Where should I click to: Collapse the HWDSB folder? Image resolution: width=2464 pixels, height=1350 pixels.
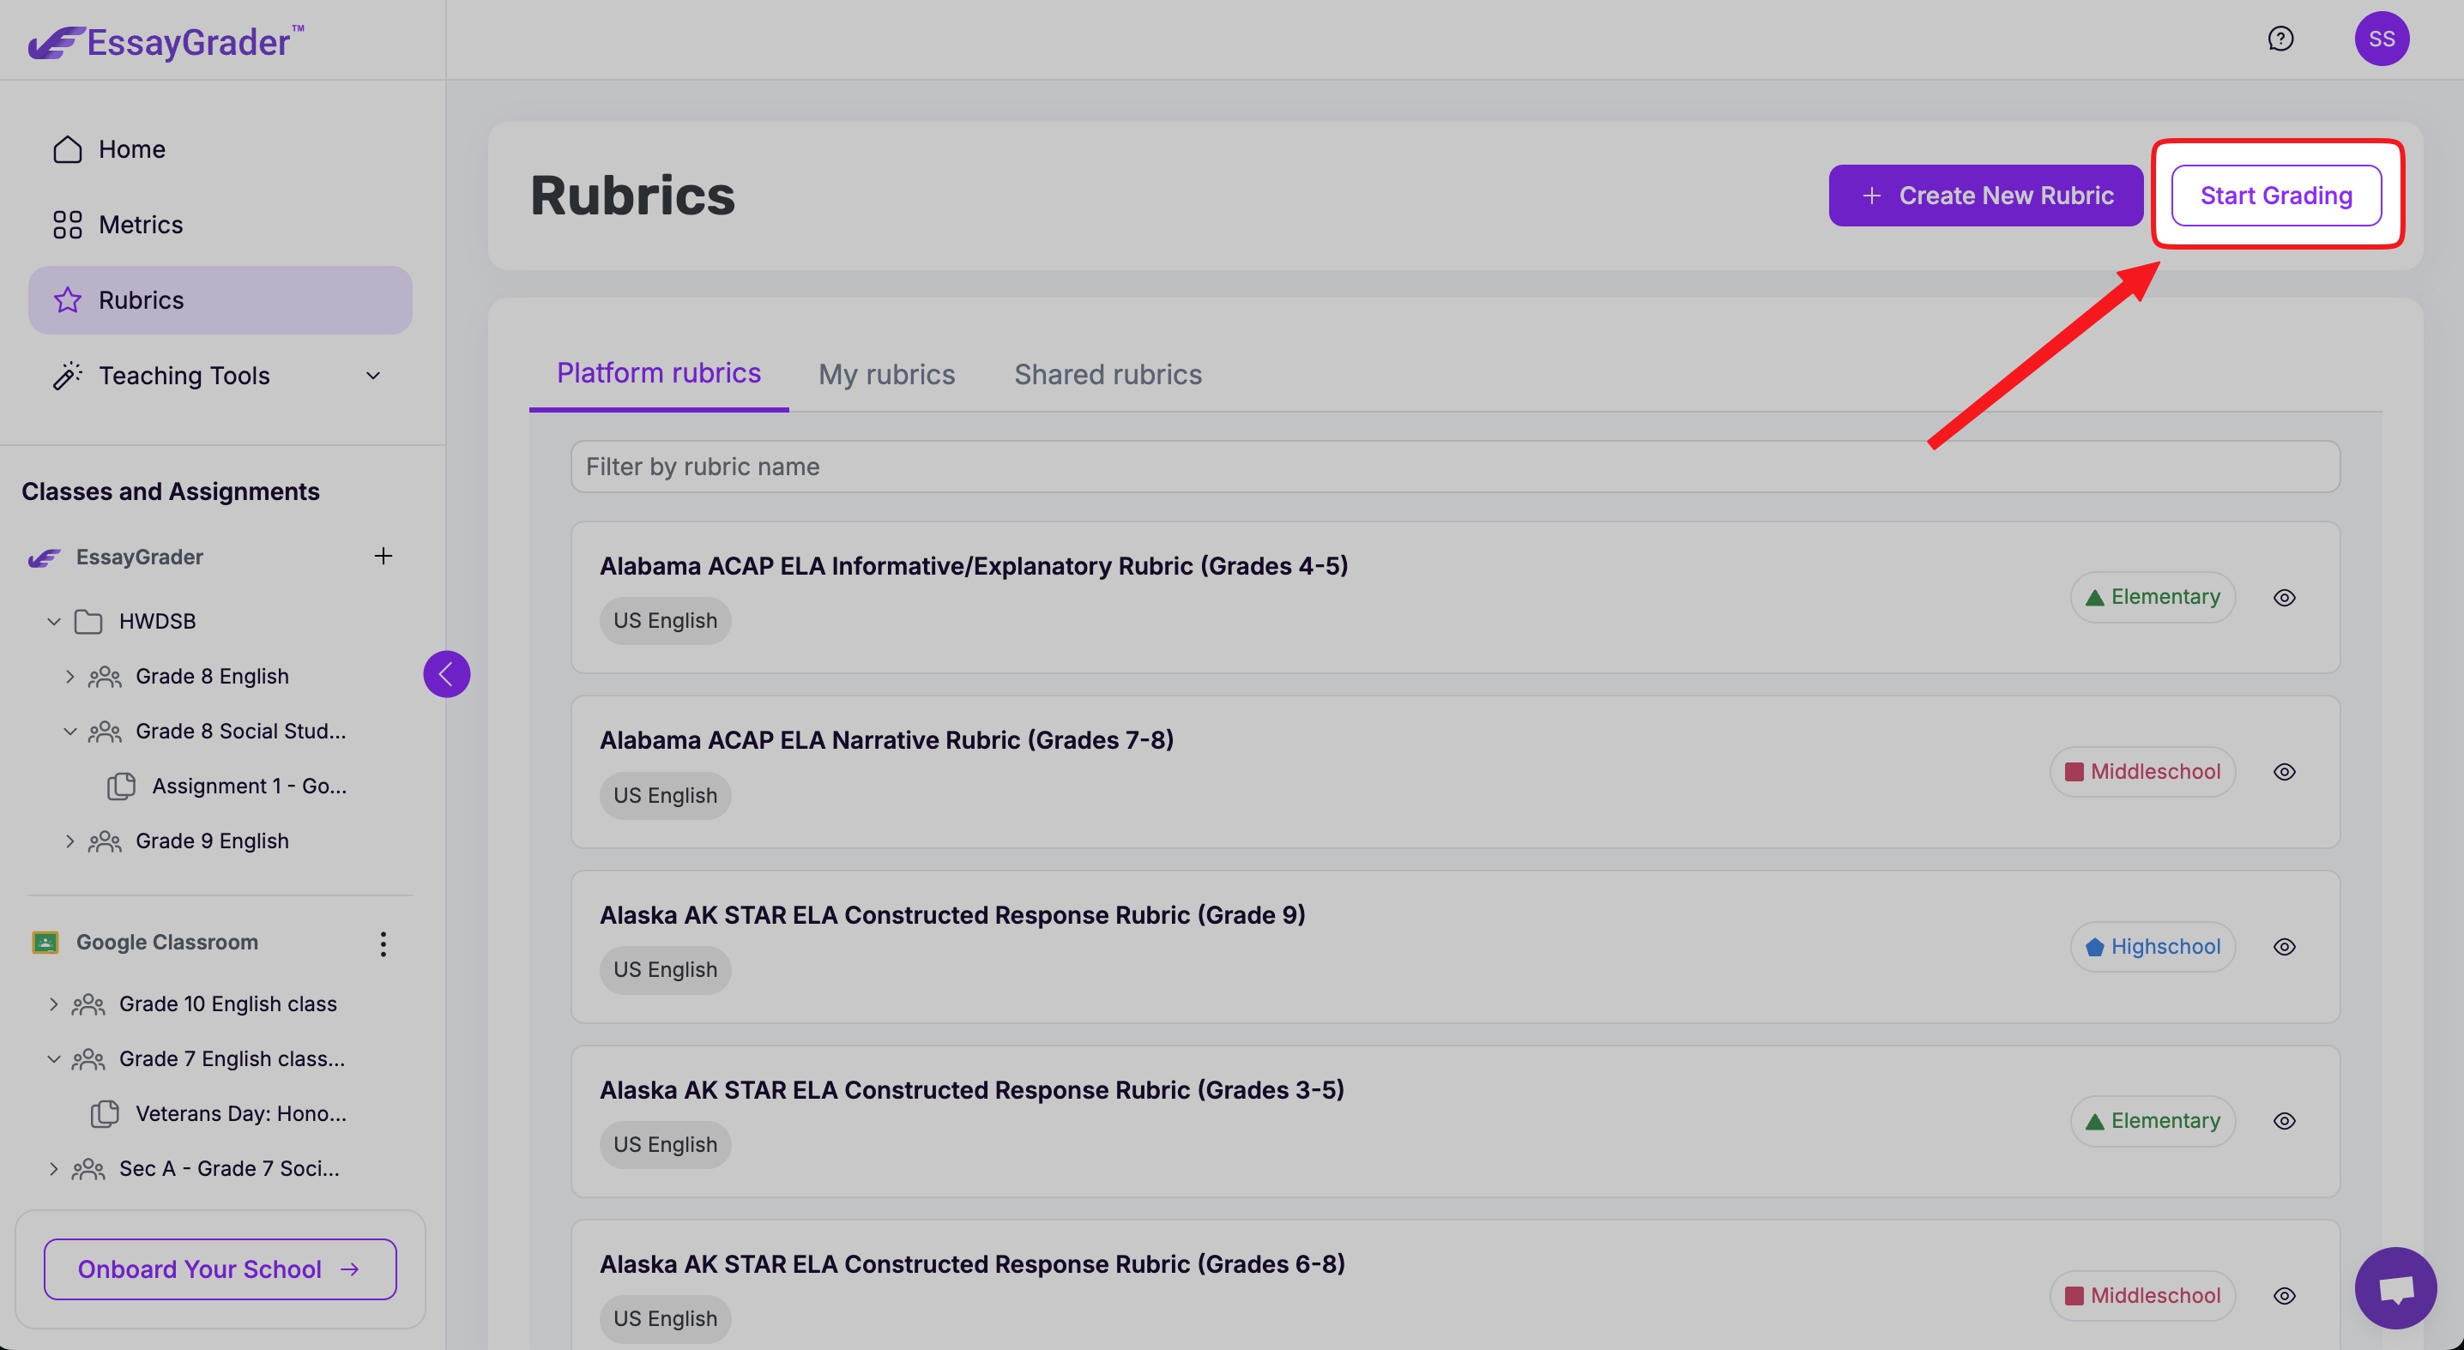click(x=55, y=622)
